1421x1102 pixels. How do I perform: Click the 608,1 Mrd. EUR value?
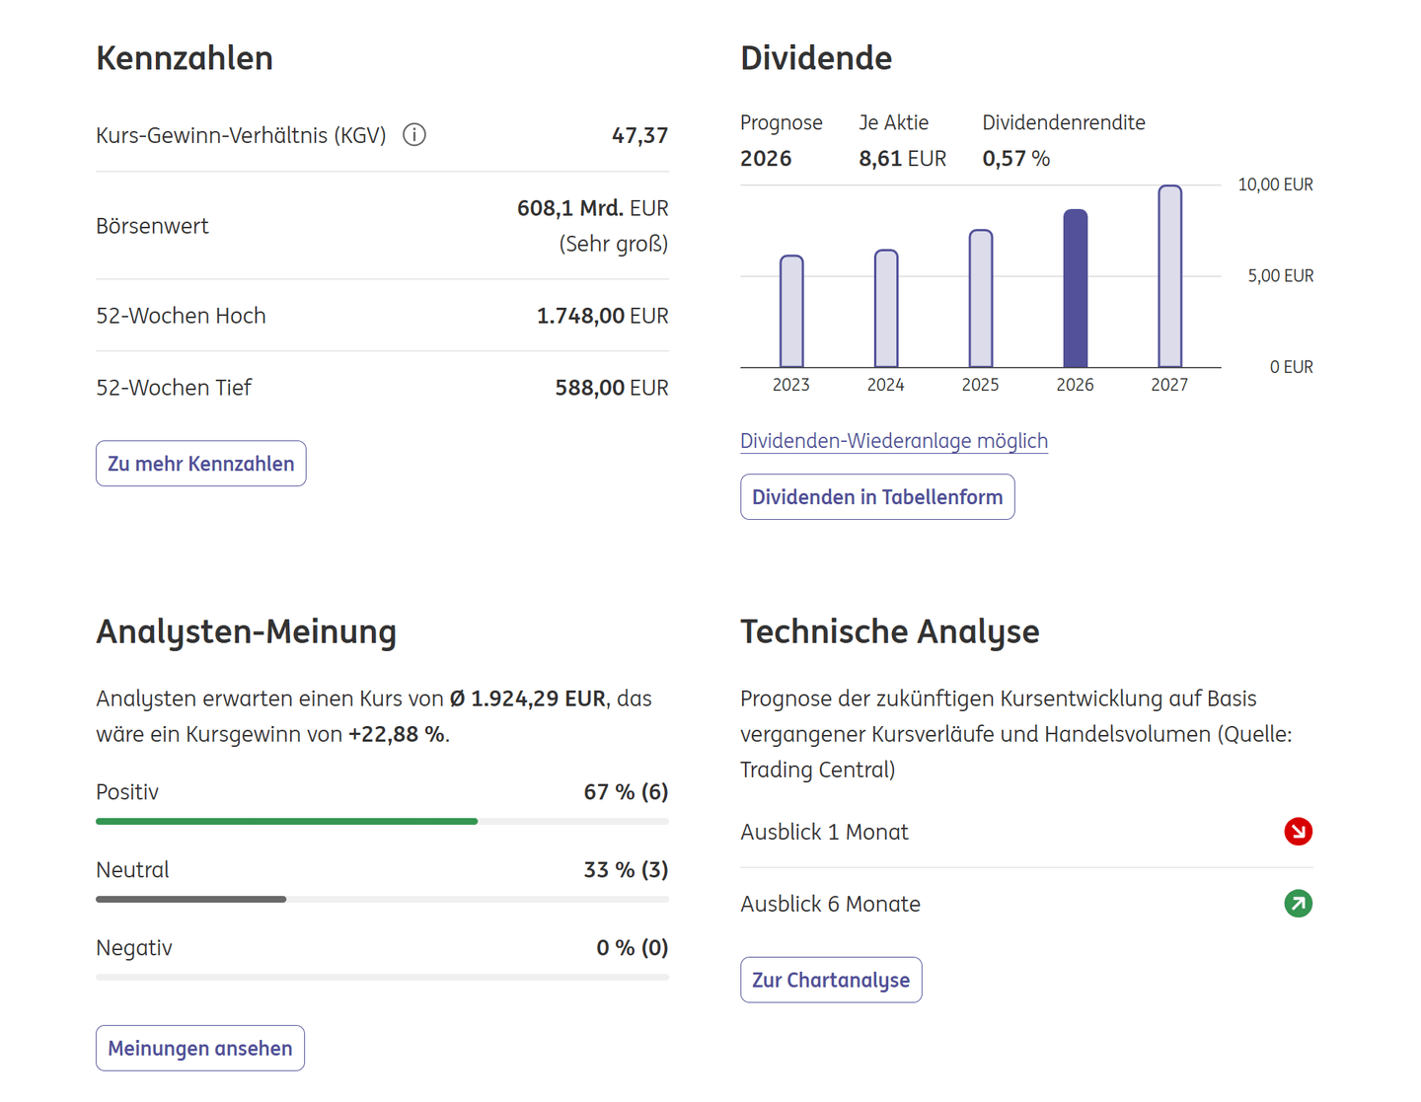coord(593,208)
